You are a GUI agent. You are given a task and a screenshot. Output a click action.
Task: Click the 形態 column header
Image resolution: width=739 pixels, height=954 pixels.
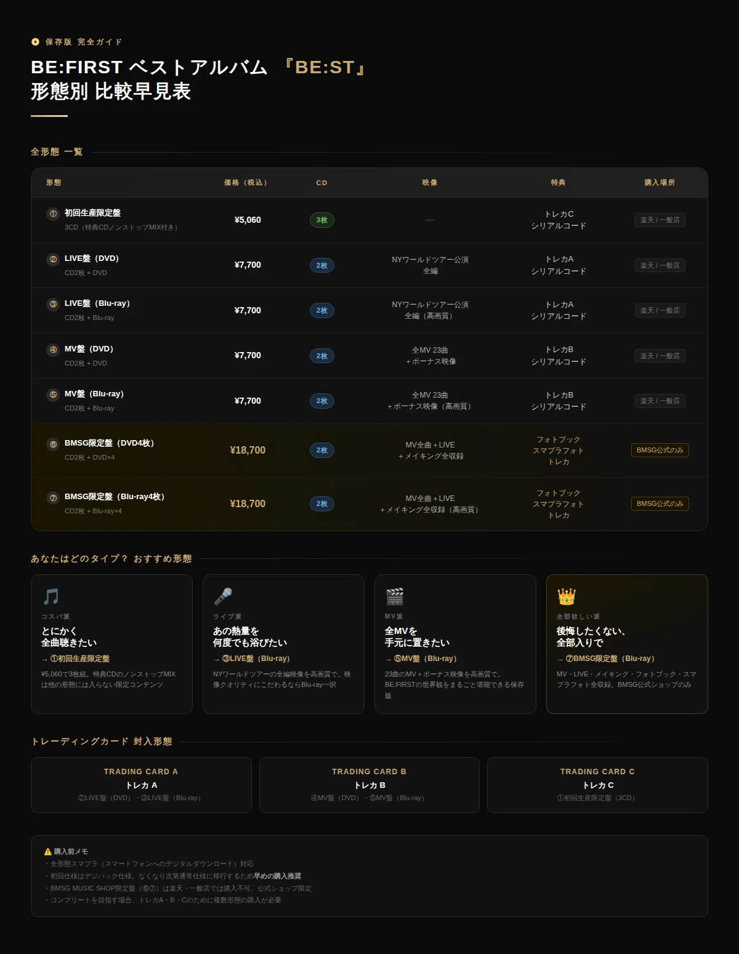(x=54, y=183)
